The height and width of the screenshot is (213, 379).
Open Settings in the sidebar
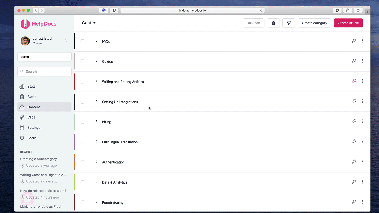coord(44,128)
